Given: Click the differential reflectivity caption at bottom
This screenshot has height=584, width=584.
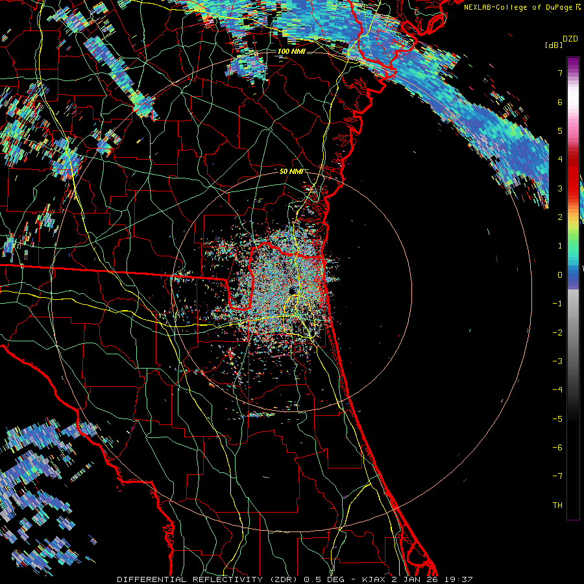Looking at the screenshot, I should (295, 579).
